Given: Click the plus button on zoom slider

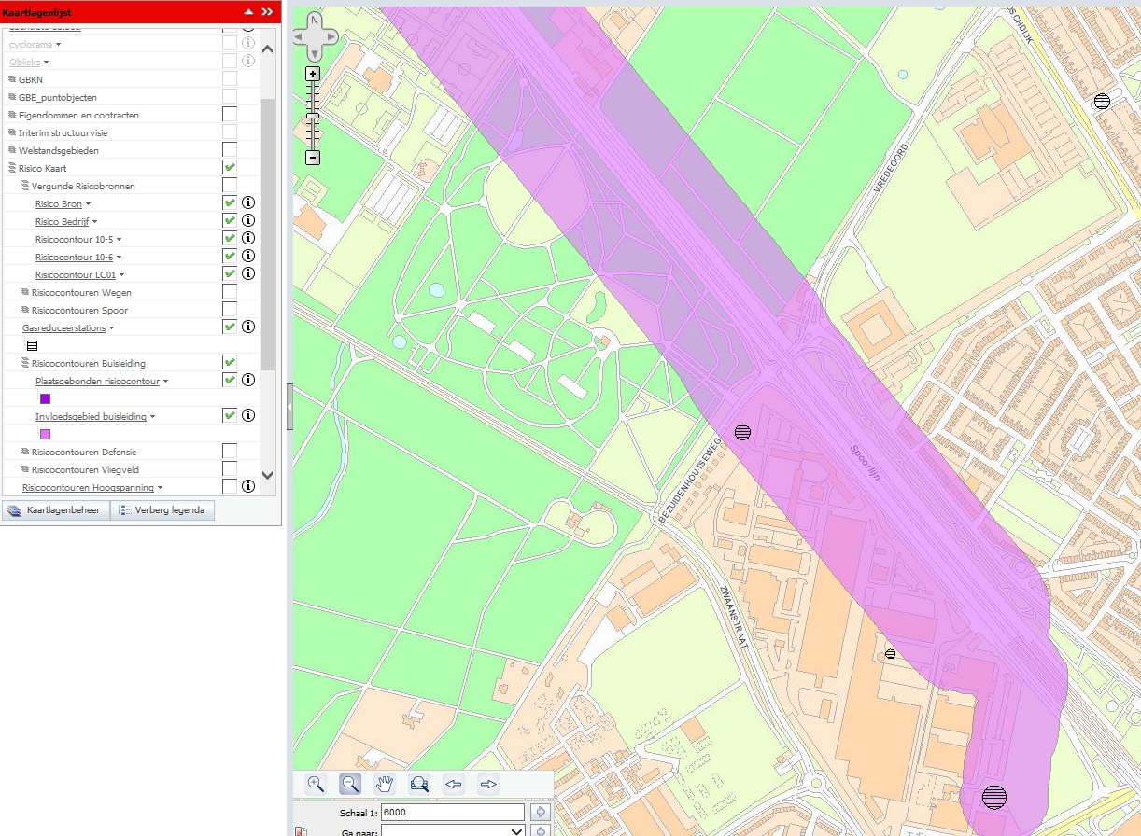Looking at the screenshot, I should (x=313, y=74).
